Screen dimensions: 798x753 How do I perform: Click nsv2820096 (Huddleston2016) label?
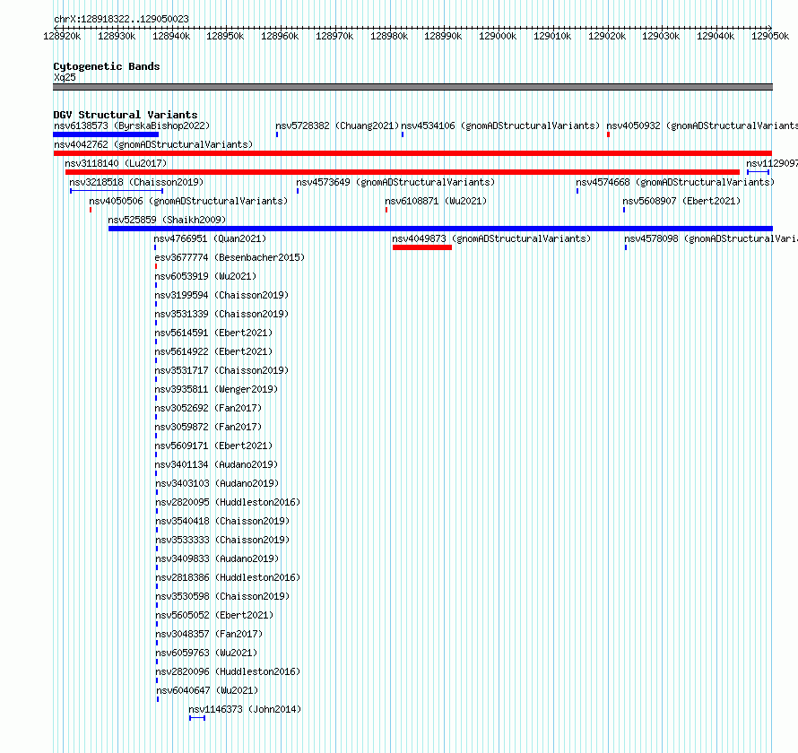228,671
